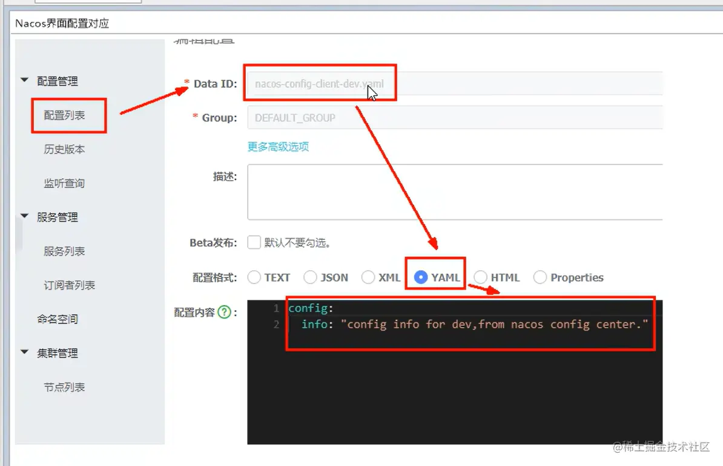The image size is (723, 466).
Task: Open 历史版本 in the sidebar
Action: (x=64, y=149)
